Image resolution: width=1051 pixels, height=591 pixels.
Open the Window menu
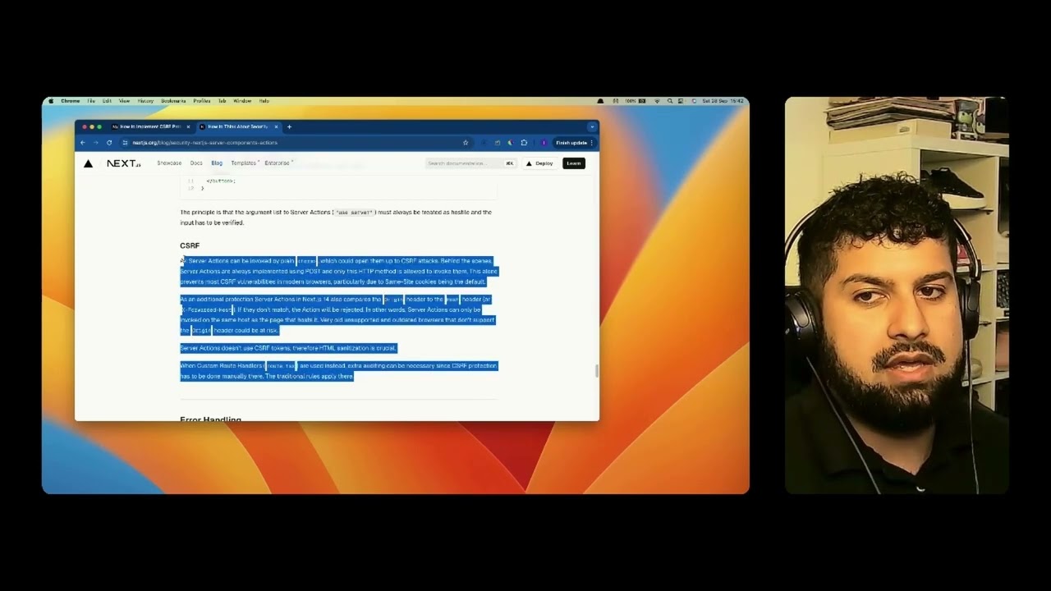[242, 101]
